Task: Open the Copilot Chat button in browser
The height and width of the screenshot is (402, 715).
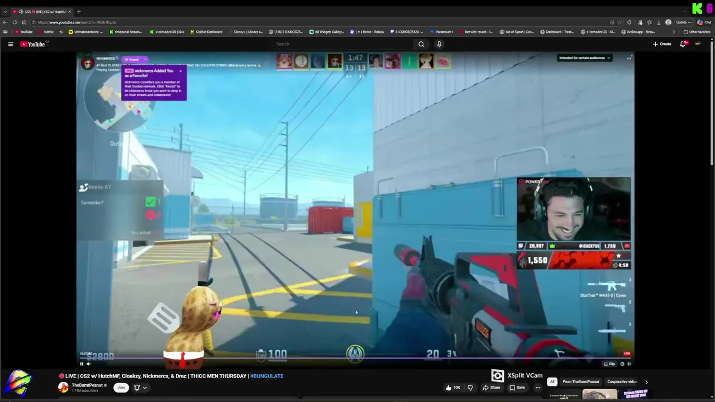Action: click(x=704, y=22)
